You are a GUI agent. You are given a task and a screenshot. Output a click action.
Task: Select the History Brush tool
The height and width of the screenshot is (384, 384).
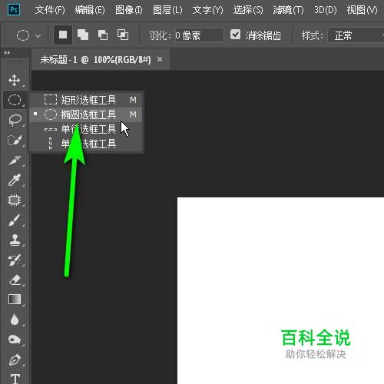(x=15, y=260)
